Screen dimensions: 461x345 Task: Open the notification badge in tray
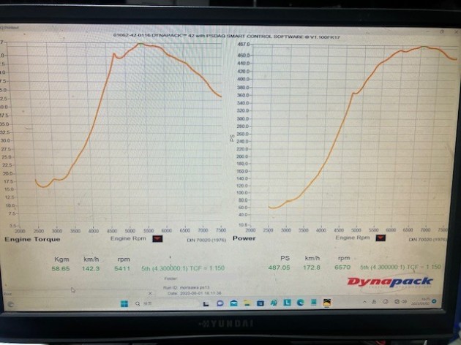(435, 301)
